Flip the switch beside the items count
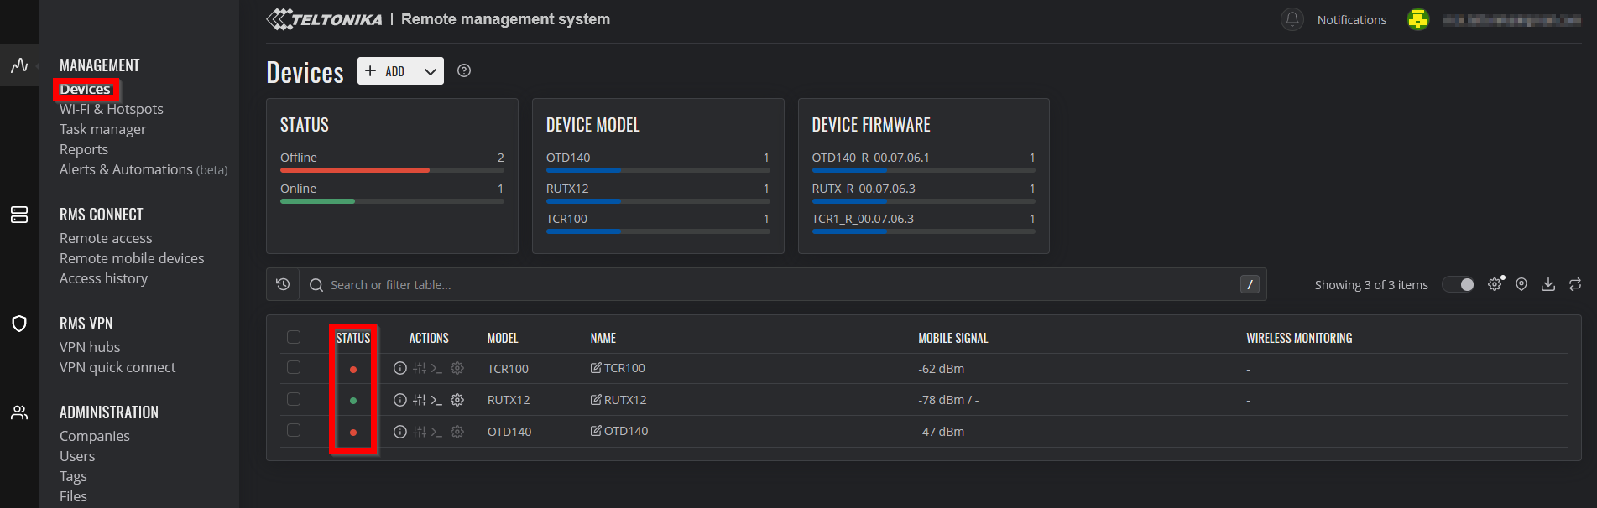This screenshot has height=508, width=1597. pos(1459,284)
